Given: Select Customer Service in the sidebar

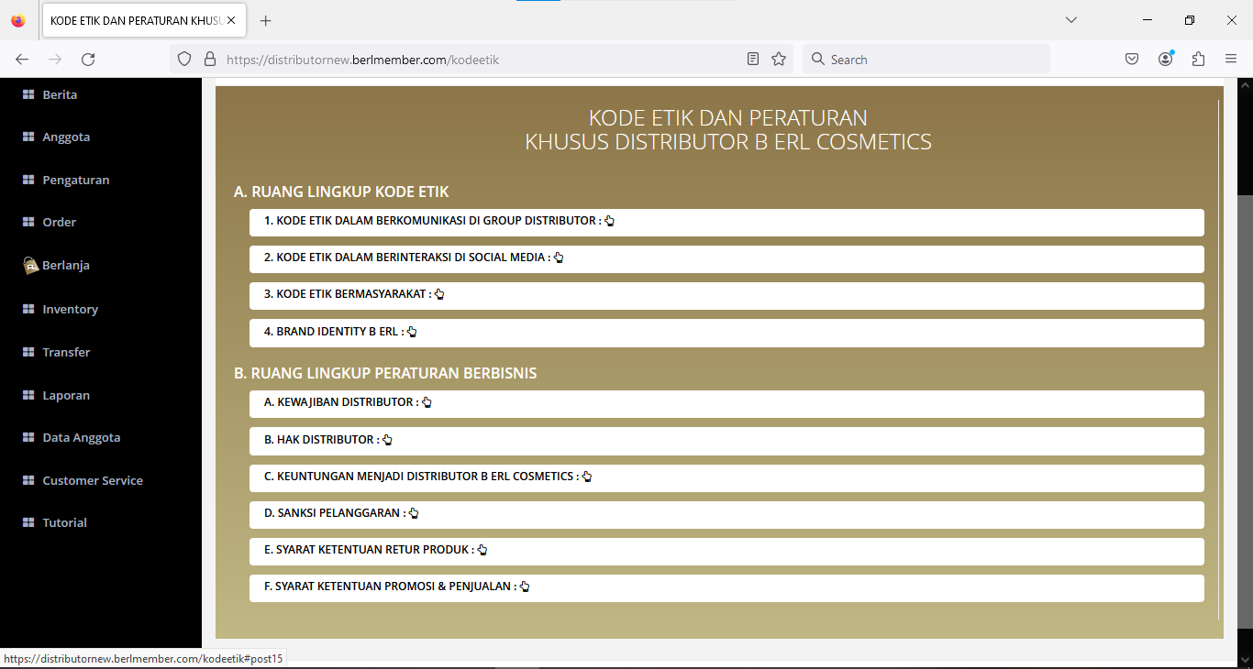Looking at the screenshot, I should 92,481.
